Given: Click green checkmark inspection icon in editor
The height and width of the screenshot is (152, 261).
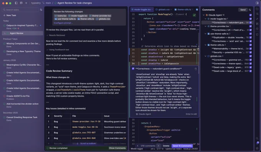Looking at the screenshot, I should pos(194,15).
